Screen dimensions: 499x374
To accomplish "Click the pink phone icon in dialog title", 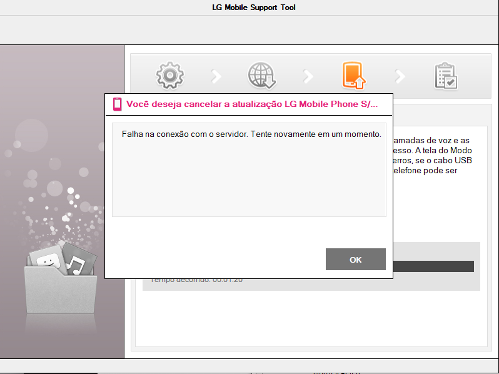I will [x=118, y=104].
